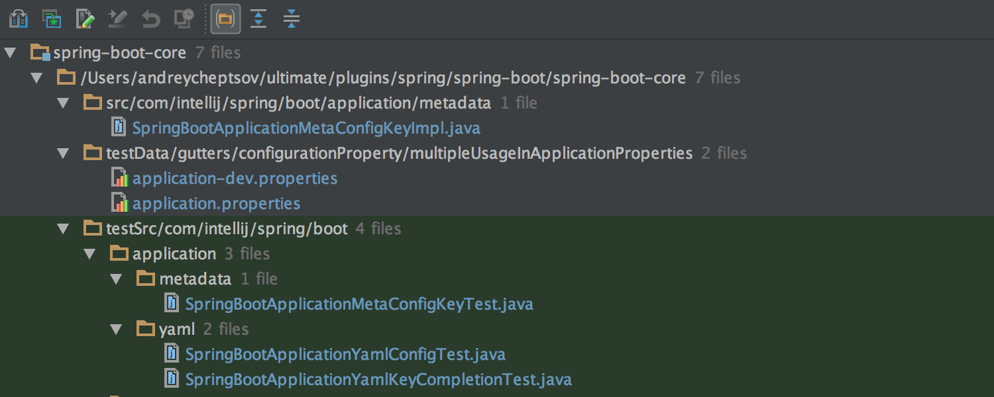Image resolution: width=994 pixels, height=397 pixels.
Task: Toggle the Group by Directory view
Action: tap(225, 19)
